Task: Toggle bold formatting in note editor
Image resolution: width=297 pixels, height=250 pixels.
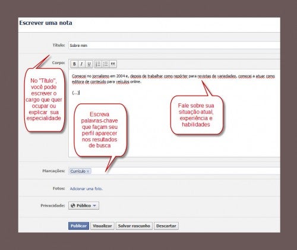Action: click(x=74, y=64)
